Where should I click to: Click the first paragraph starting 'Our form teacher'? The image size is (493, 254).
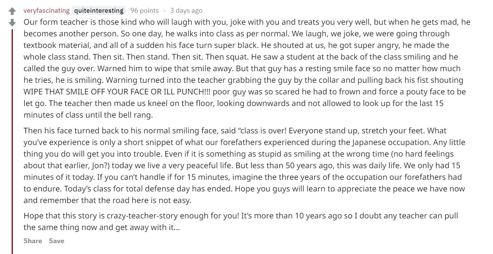pyautogui.click(x=247, y=69)
